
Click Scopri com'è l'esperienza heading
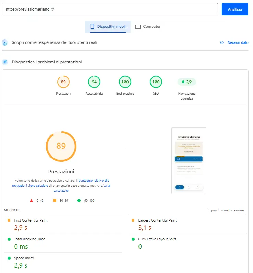(55, 42)
